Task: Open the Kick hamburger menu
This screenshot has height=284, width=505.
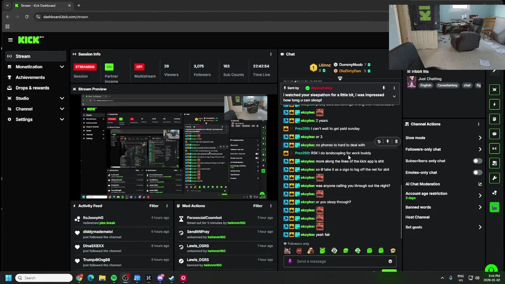Action: pyautogui.click(x=10, y=40)
